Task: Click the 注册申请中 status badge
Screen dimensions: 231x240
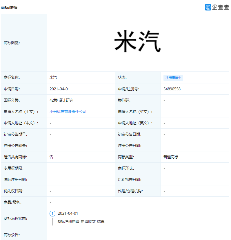Action: tap(173, 78)
